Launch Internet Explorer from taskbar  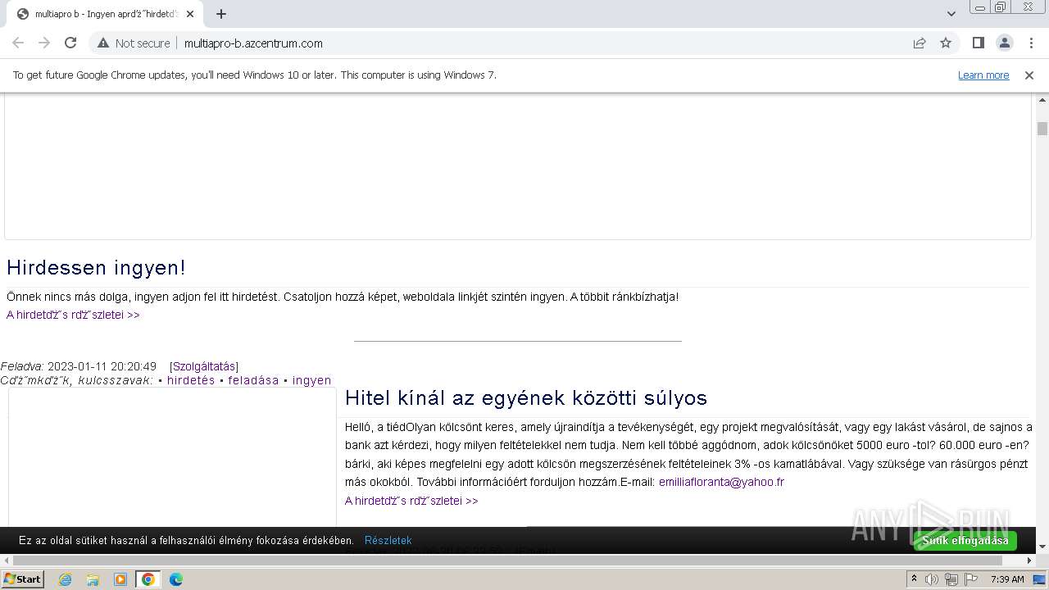(x=65, y=579)
